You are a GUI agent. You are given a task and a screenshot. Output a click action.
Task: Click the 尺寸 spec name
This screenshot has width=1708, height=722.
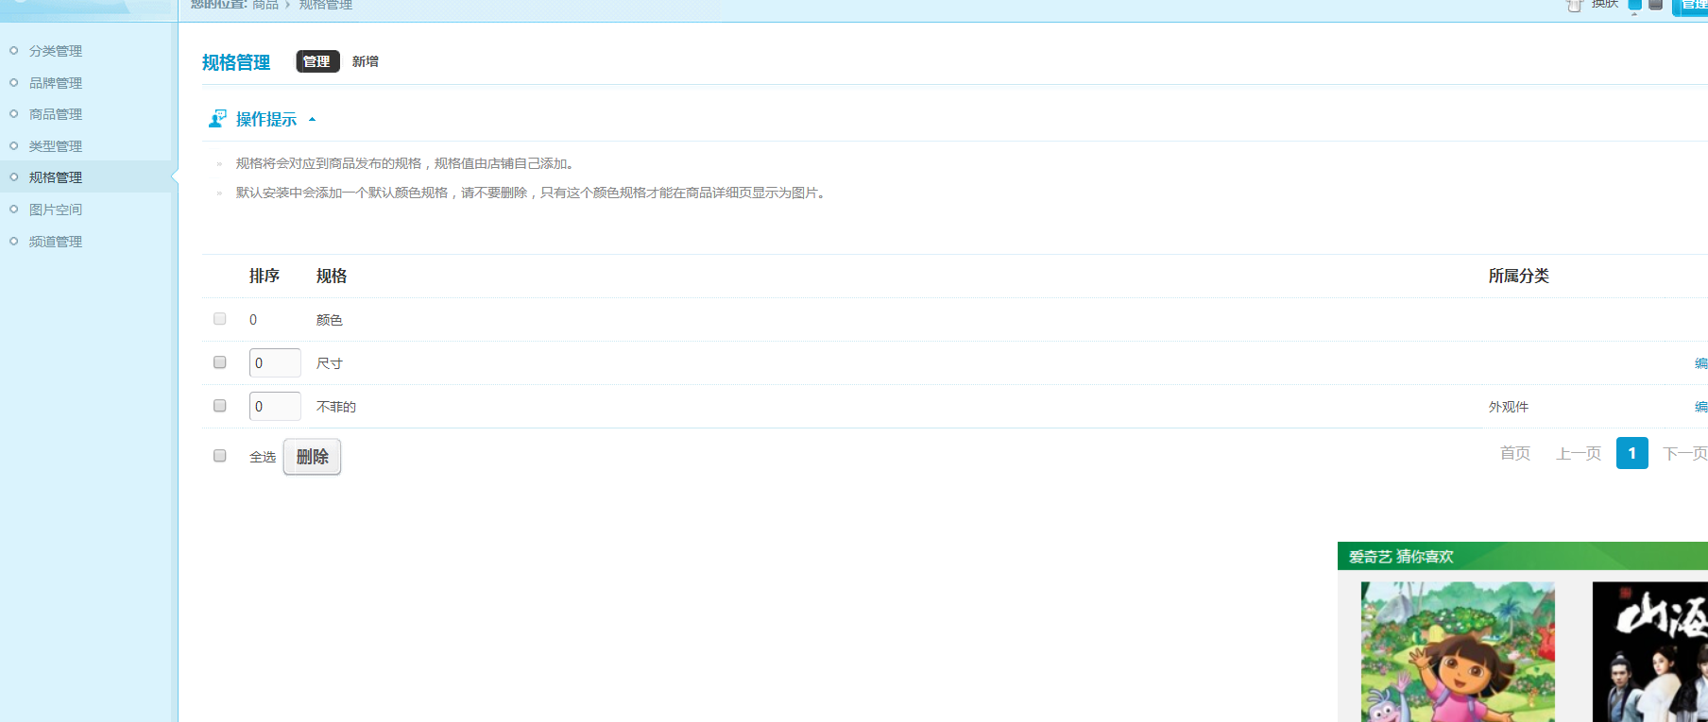330,363
